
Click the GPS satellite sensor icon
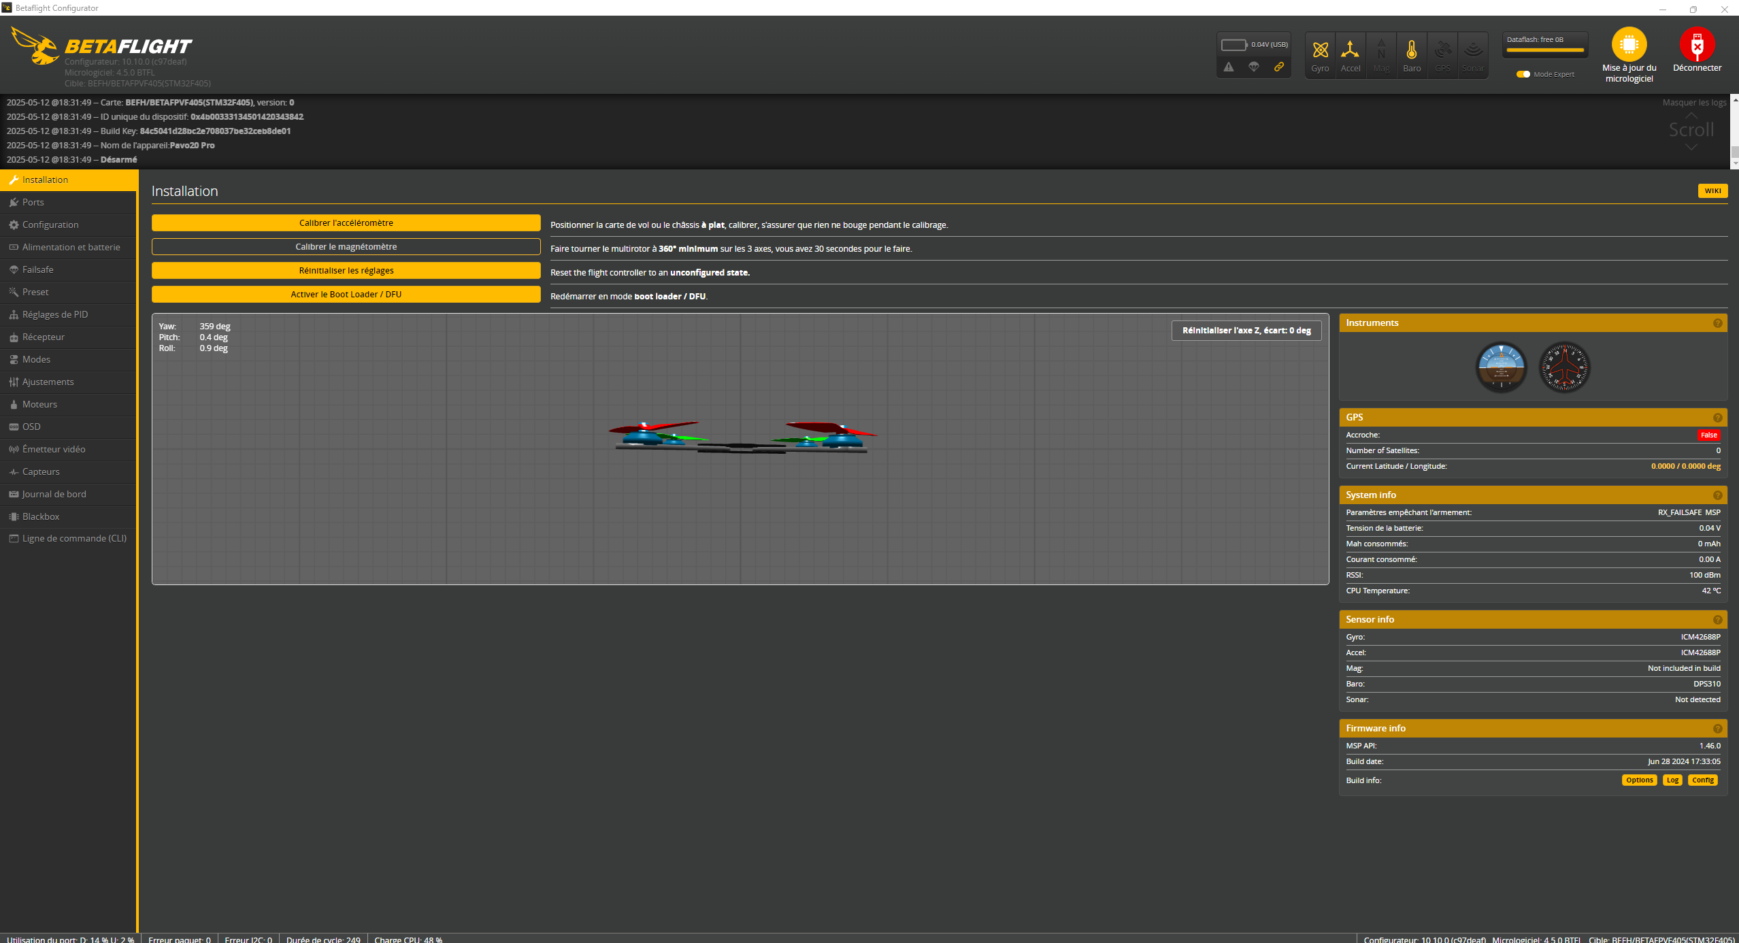pyautogui.click(x=1442, y=50)
